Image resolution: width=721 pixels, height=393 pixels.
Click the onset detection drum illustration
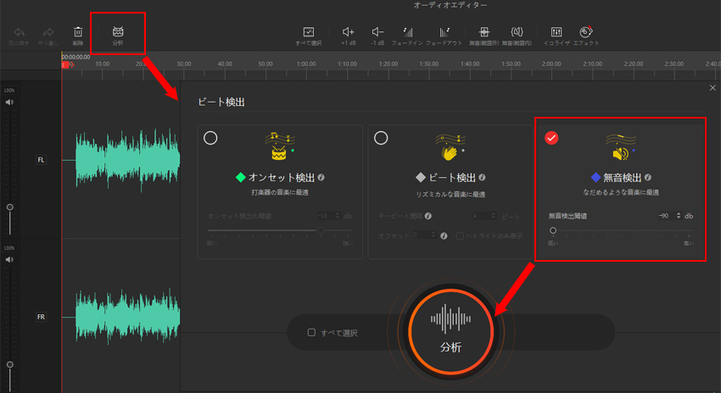pyautogui.click(x=279, y=147)
